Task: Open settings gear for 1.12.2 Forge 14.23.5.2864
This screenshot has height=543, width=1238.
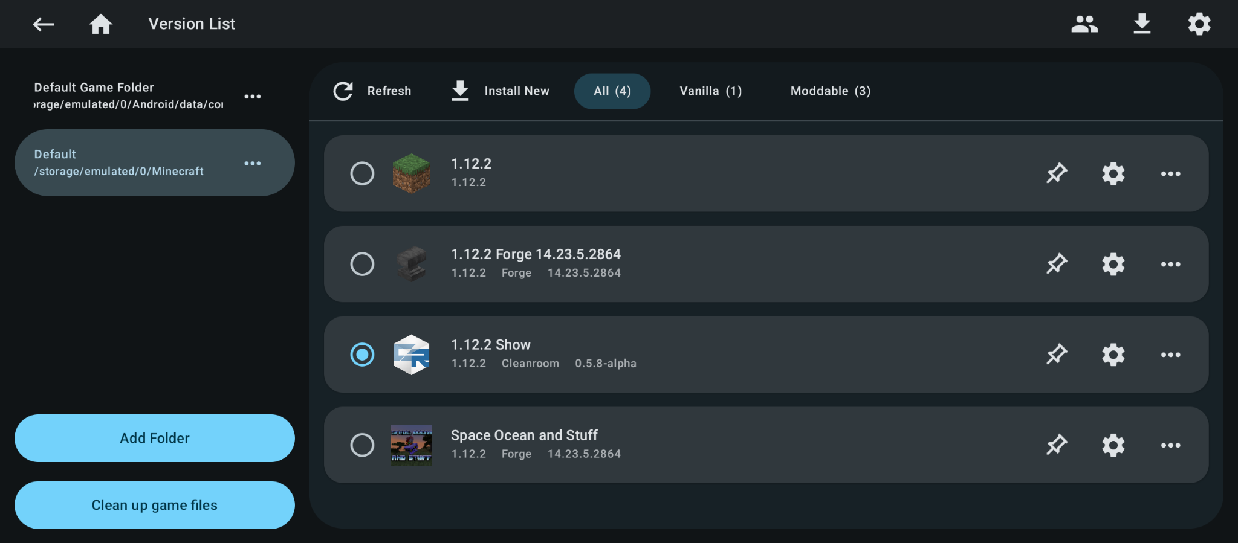Action: coord(1113,264)
